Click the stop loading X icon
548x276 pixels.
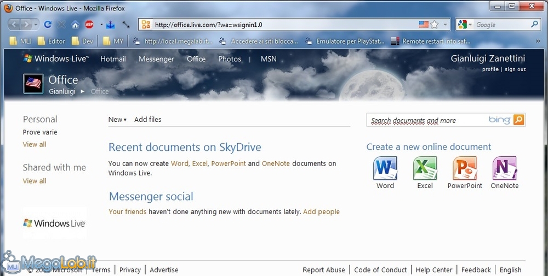pyautogui.click(x=61, y=25)
